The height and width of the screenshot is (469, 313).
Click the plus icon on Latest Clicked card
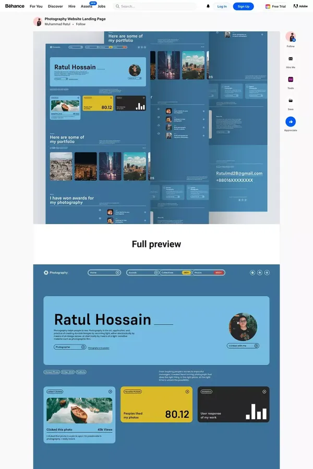[110, 391]
